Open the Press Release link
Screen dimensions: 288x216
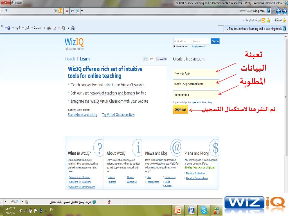[153, 182]
